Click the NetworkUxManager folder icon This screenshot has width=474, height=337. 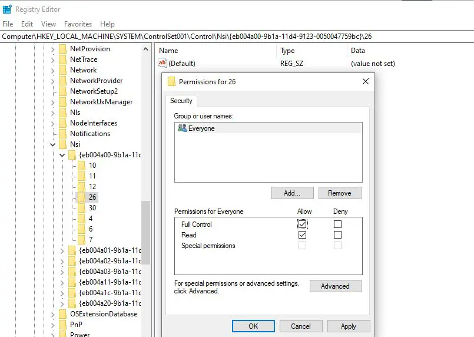click(62, 102)
